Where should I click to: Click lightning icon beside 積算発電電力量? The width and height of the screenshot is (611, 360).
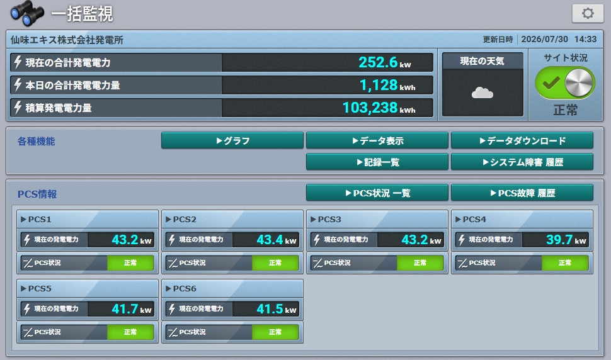coord(18,108)
